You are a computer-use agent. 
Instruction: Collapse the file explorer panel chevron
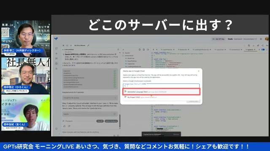pyautogui.click(x=123, y=49)
